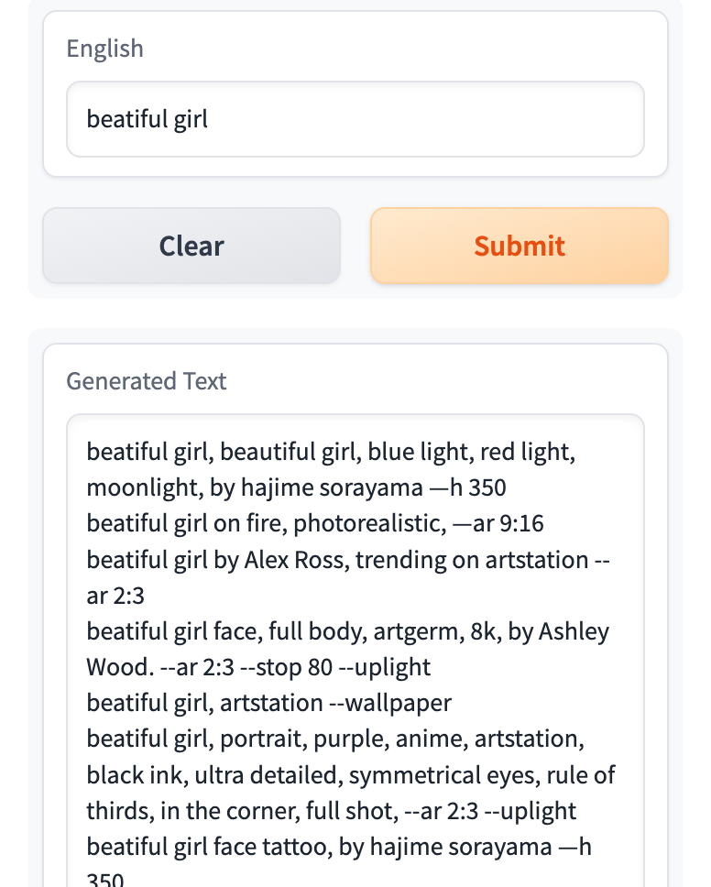Place cursor after 'beatiful girl' in input
711x887 pixels.
209,119
